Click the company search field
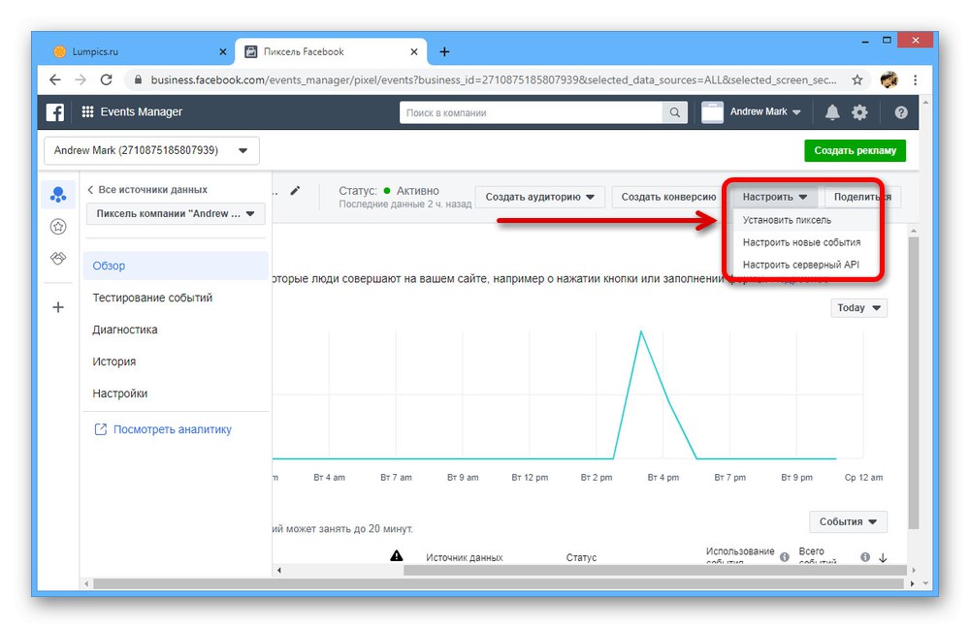Screen dimensions: 970x628 click(x=531, y=112)
